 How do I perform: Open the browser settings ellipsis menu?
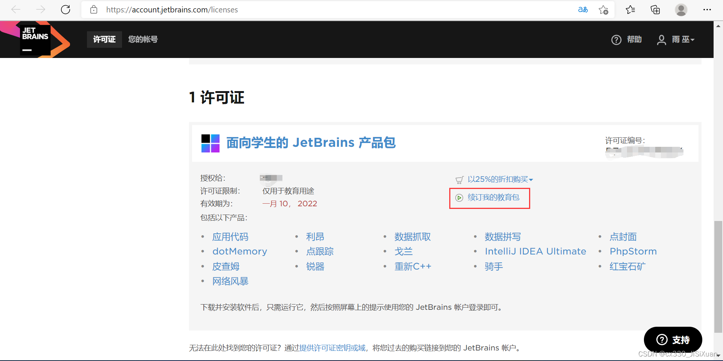click(707, 9)
